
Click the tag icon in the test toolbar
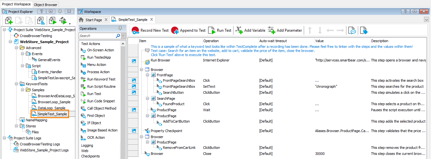click(364, 30)
